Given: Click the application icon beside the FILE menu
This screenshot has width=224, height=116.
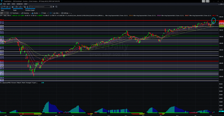Looking at the screenshot, I should [1, 4].
